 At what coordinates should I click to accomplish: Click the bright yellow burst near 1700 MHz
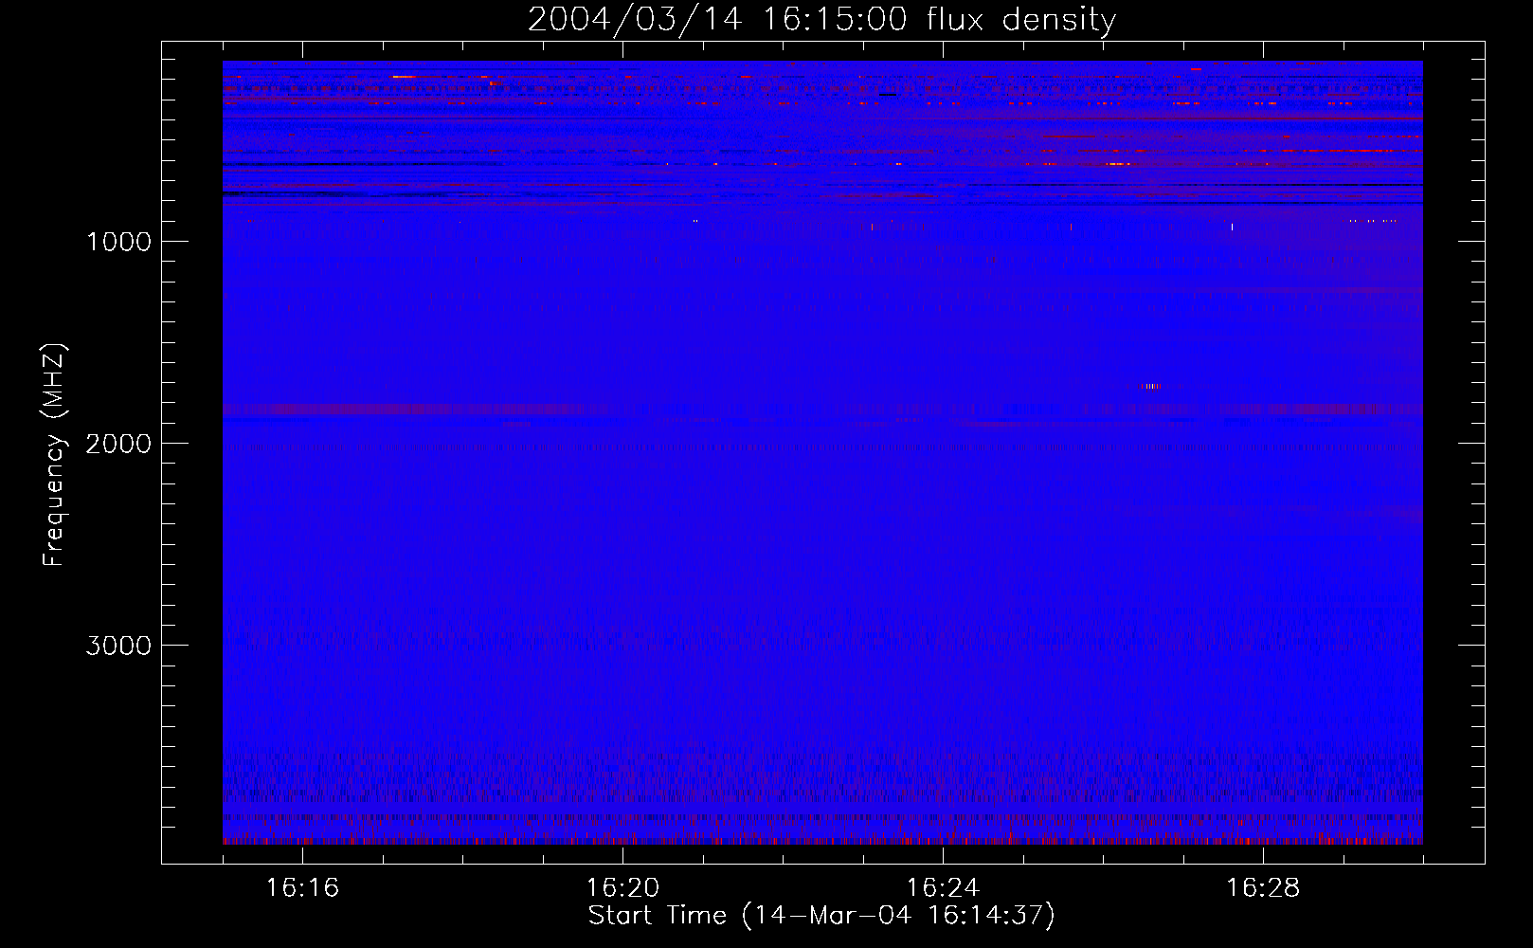pos(1151,386)
